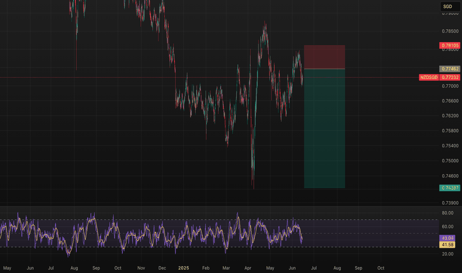Click the 0.78500 price scale label

(450, 31)
